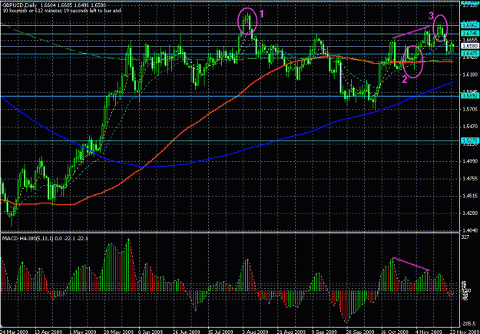Click the bar-end countdown text

pyautogui.click(x=62, y=11)
